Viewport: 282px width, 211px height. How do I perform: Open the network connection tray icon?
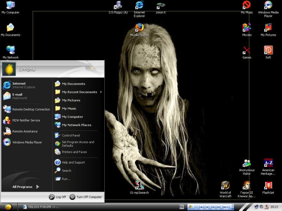click(256, 207)
